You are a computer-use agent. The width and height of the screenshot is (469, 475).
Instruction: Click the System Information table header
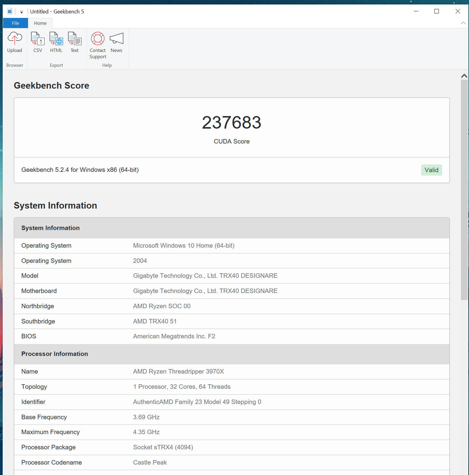(x=232, y=228)
